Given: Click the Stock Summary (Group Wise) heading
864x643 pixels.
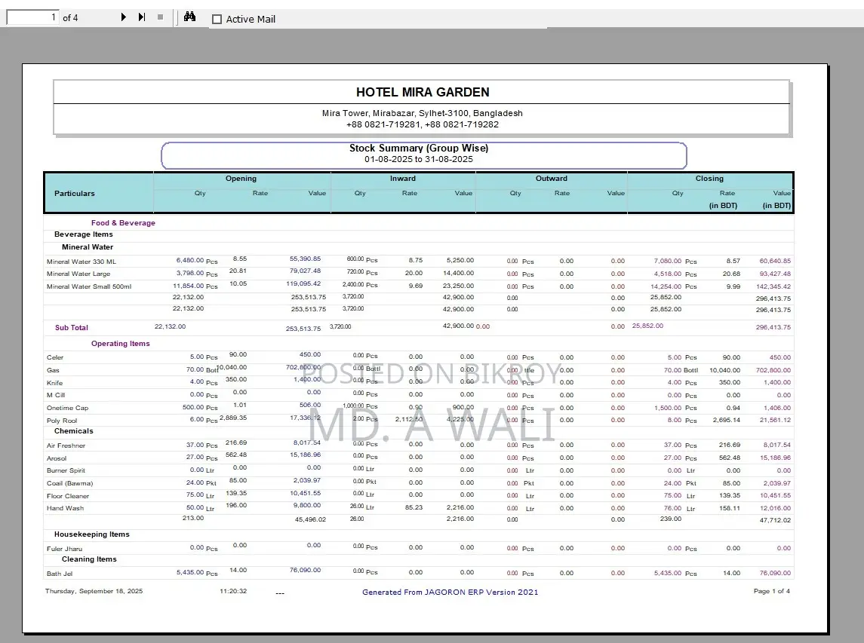Looking at the screenshot, I should (419, 148).
